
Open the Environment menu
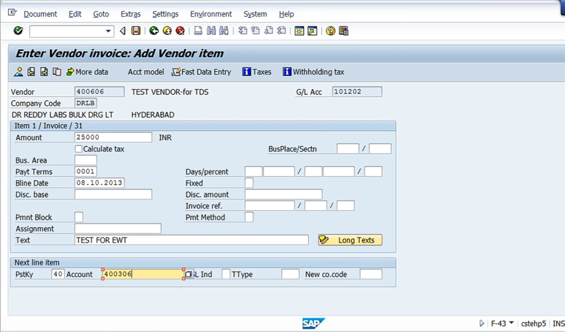click(x=211, y=14)
